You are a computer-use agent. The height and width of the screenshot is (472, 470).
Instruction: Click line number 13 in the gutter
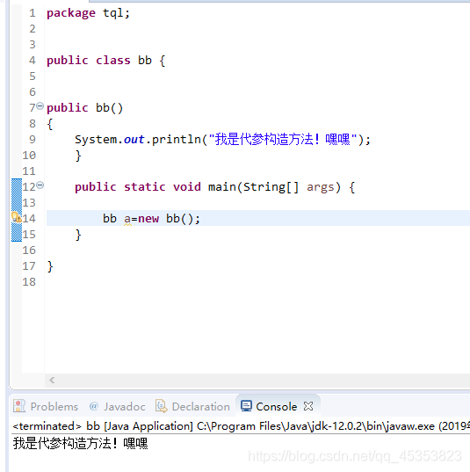(29, 203)
